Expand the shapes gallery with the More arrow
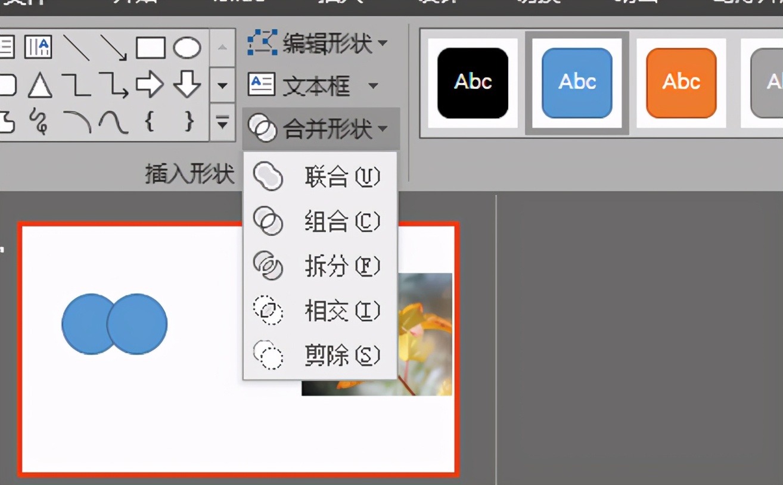This screenshot has width=783, height=485. click(x=223, y=123)
